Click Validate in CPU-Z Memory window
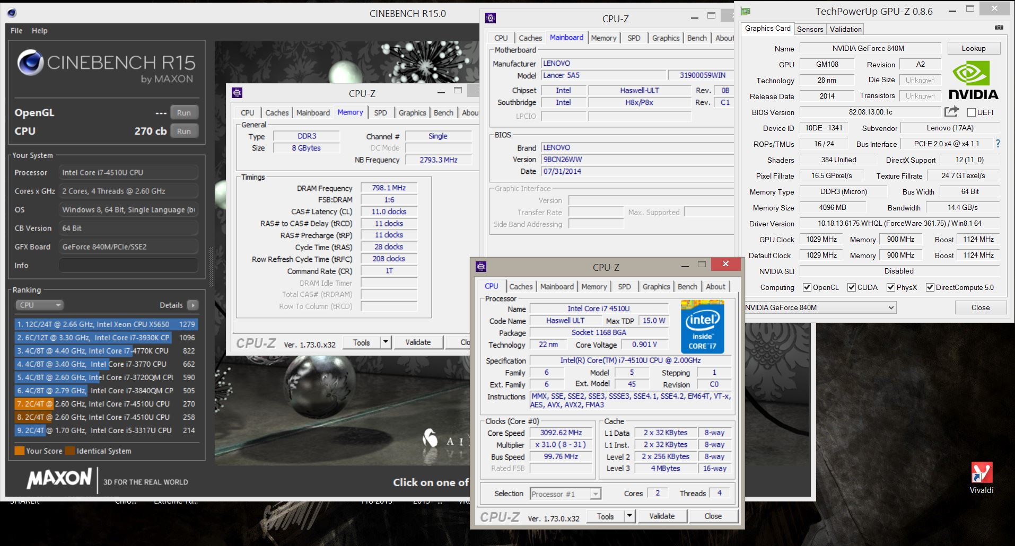Image resolution: width=1015 pixels, height=546 pixels. point(418,342)
